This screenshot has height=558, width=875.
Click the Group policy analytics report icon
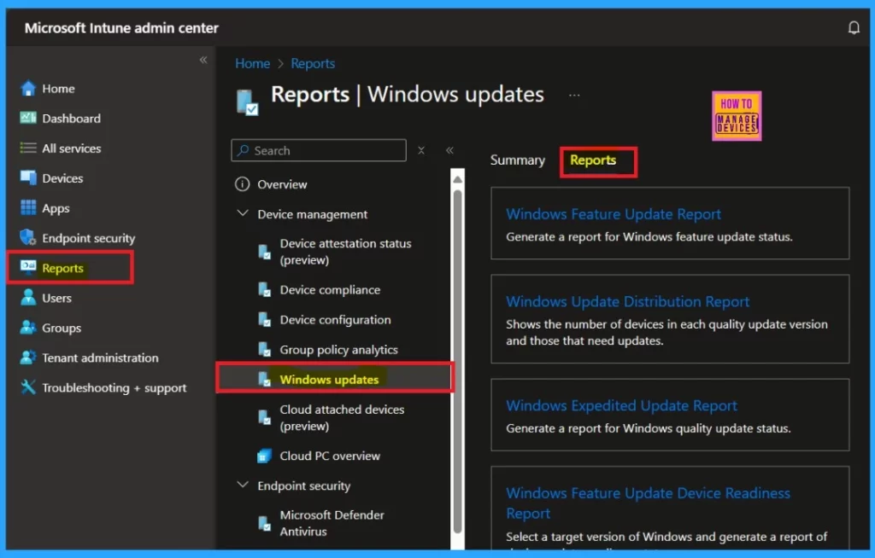[x=265, y=350]
